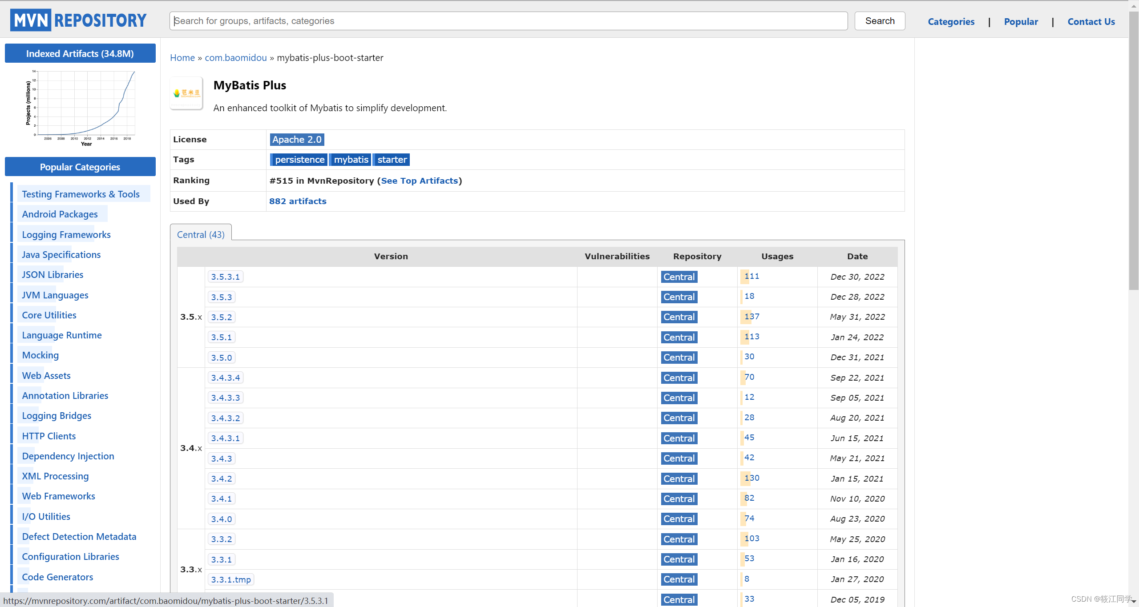Open HTTP Clients category

49,436
